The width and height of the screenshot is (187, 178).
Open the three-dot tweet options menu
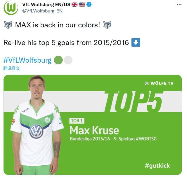[179, 5]
